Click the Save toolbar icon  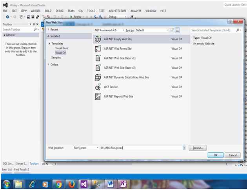click(x=33, y=17)
